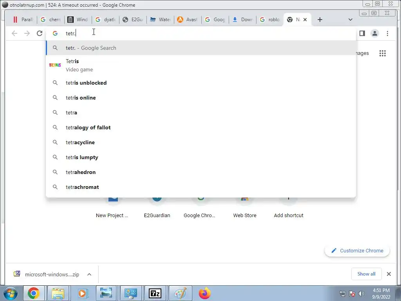This screenshot has height=301, width=401.
Task: Open Windows Media Player from taskbar
Action: click(x=82, y=293)
